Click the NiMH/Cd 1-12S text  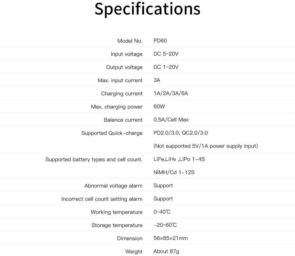[x=174, y=172]
